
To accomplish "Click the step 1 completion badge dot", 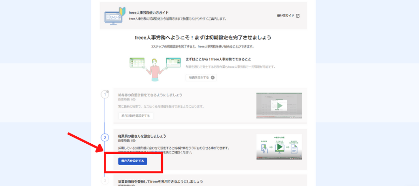I will click(x=108, y=91).
